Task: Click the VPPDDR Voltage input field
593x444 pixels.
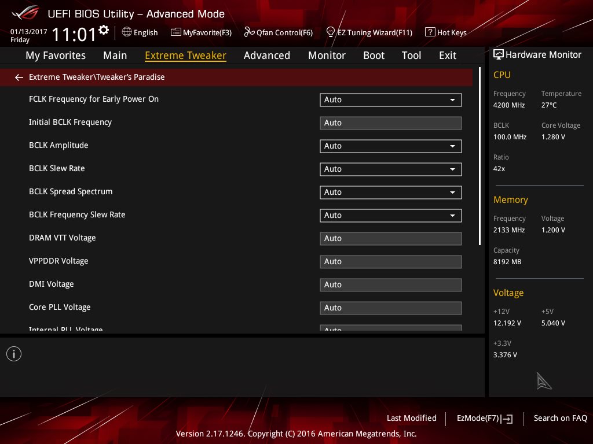Action: click(x=391, y=262)
